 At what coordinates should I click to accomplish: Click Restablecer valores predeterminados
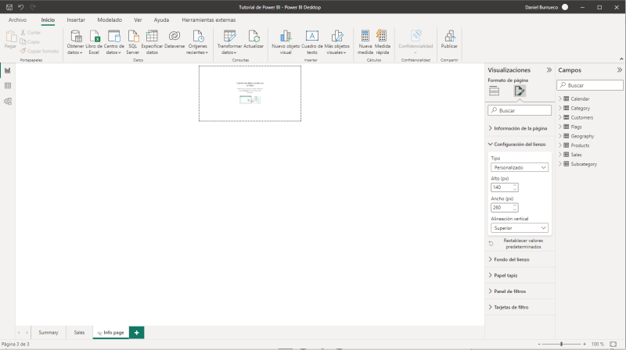point(522,244)
